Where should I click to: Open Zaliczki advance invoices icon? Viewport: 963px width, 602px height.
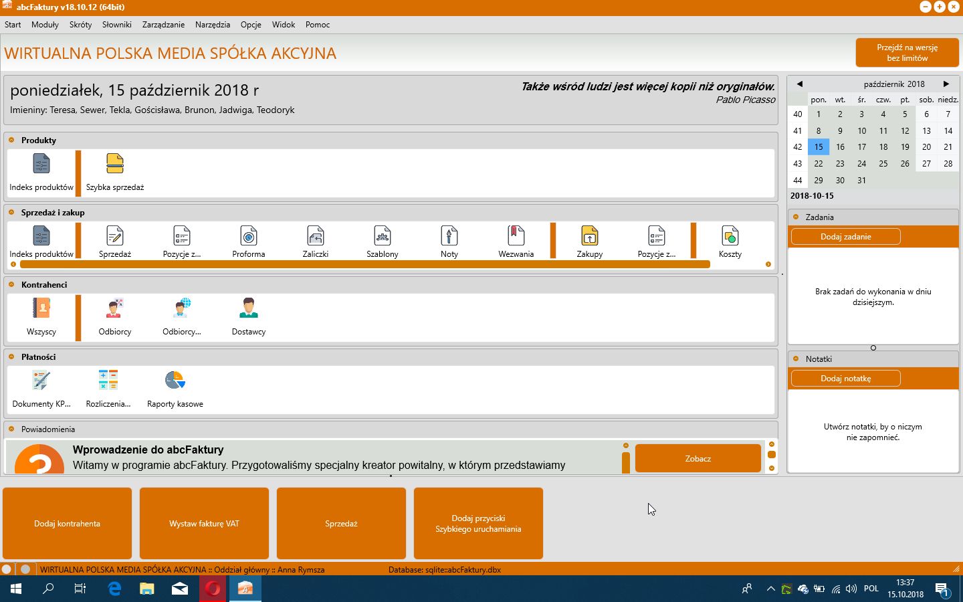click(316, 241)
